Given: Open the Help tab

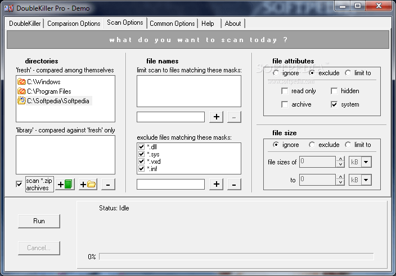Looking at the screenshot, I should pyautogui.click(x=208, y=24).
